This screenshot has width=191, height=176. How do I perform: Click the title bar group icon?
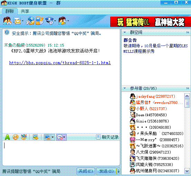[4, 3]
